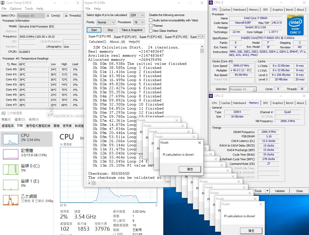The height and width of the screenshot is (235, 309).
Task: Expand the arrow next to CPU-Z Tools button
Action: [x=267, y=191]
